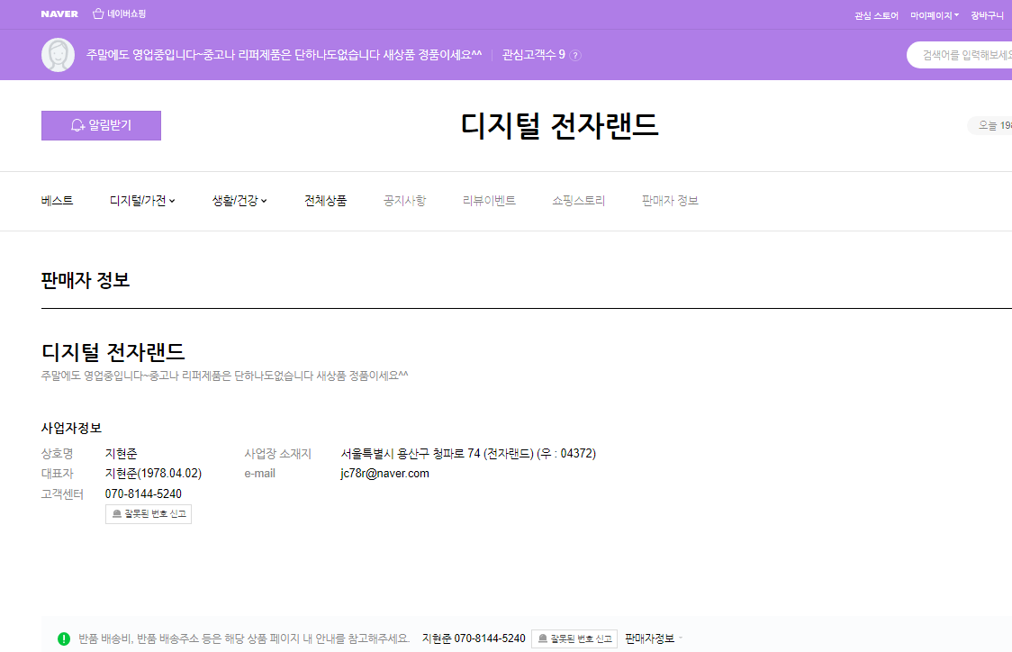Screen dimensions: 1012x652
Task: Click the 관심고객수 help question mark icon
Action: 575,56
